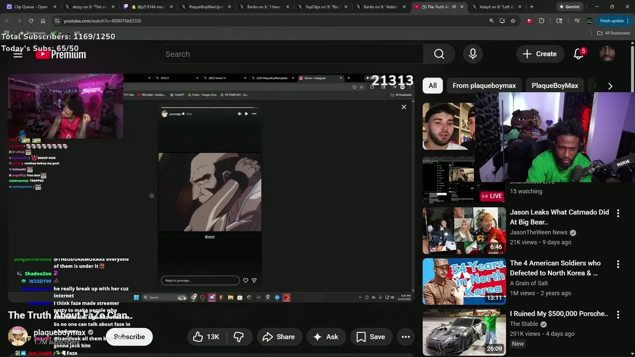Image resolution: width=635 pixels, height=357 pixels.
Task: Open options for the Jason Leaks video
Action: (x=618, y=213)
